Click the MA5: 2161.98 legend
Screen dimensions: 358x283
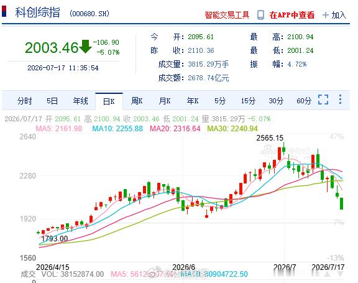59,129
